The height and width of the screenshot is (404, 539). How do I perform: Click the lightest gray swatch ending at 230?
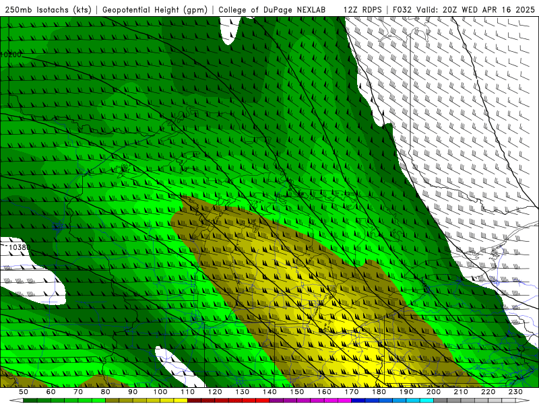pyautogui.click(x=509, y=400)
